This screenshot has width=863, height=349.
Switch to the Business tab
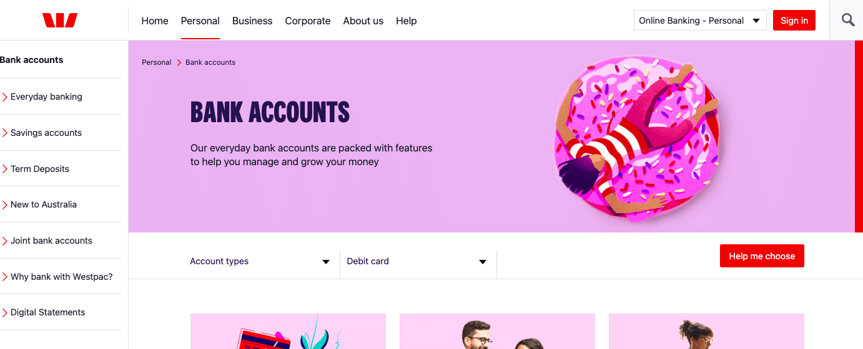coord(252,21)
